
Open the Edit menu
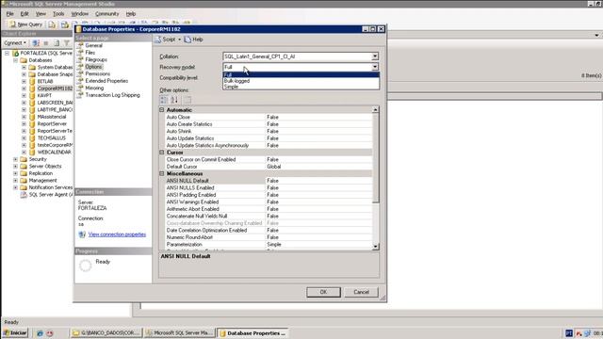pyautogui.click(x=24, y=14)
